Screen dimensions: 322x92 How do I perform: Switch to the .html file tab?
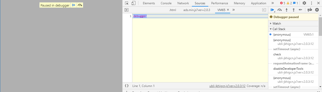(172, 10)
